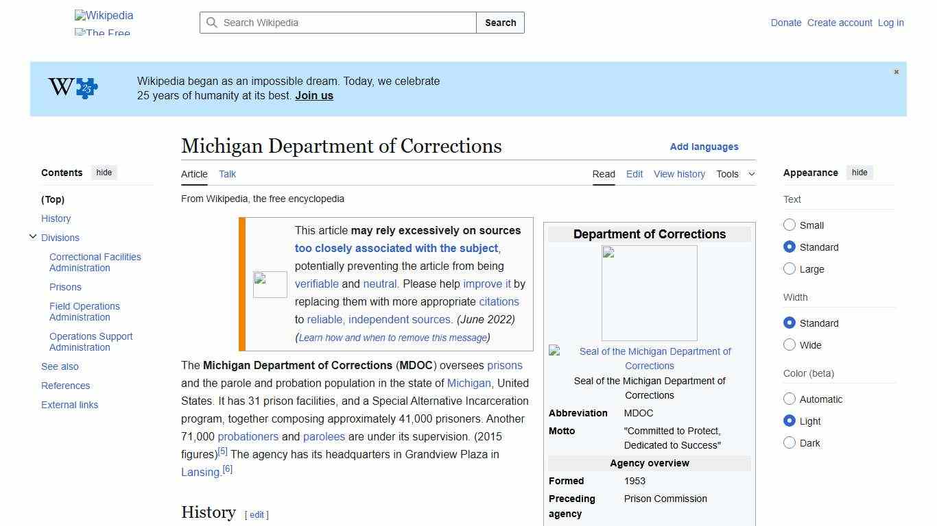Screen dimensions: 937x526
Task: Switch to View history
Action: tap(678, 174)
